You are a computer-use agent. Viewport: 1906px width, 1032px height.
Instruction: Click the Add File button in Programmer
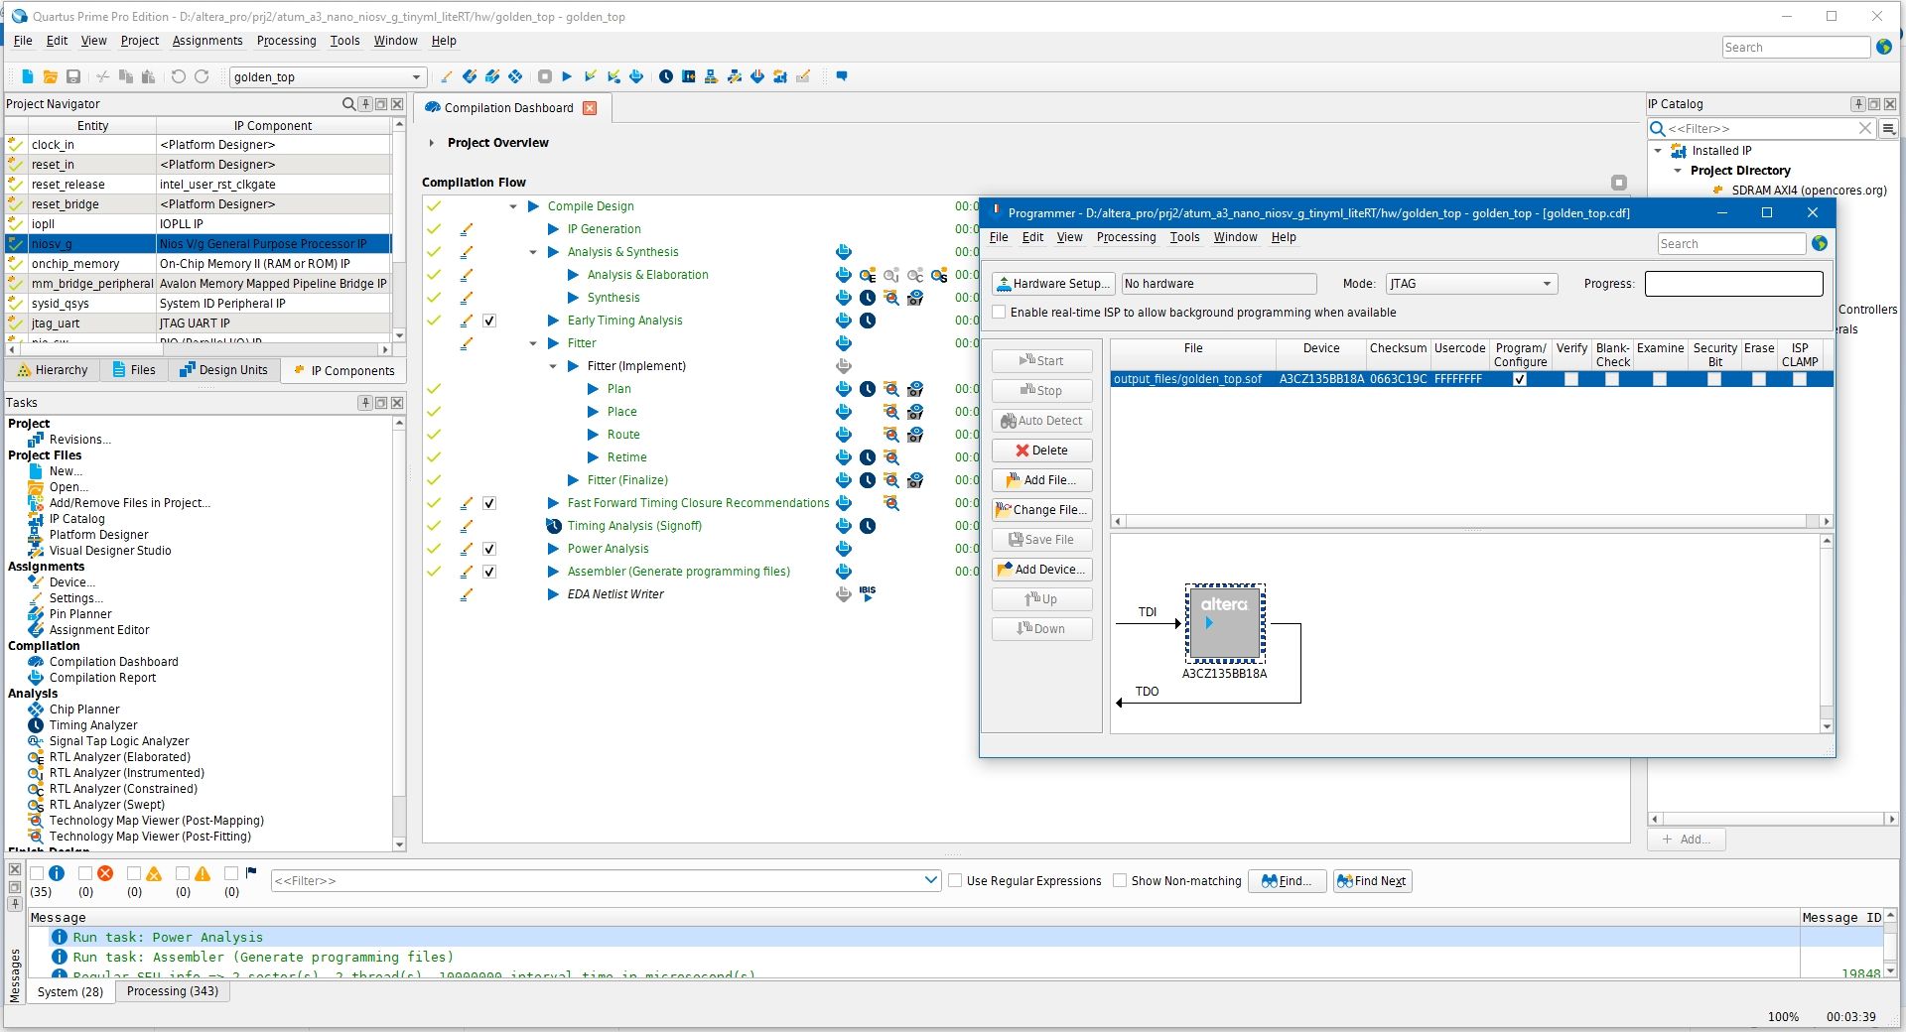(x=1041, y=480)
